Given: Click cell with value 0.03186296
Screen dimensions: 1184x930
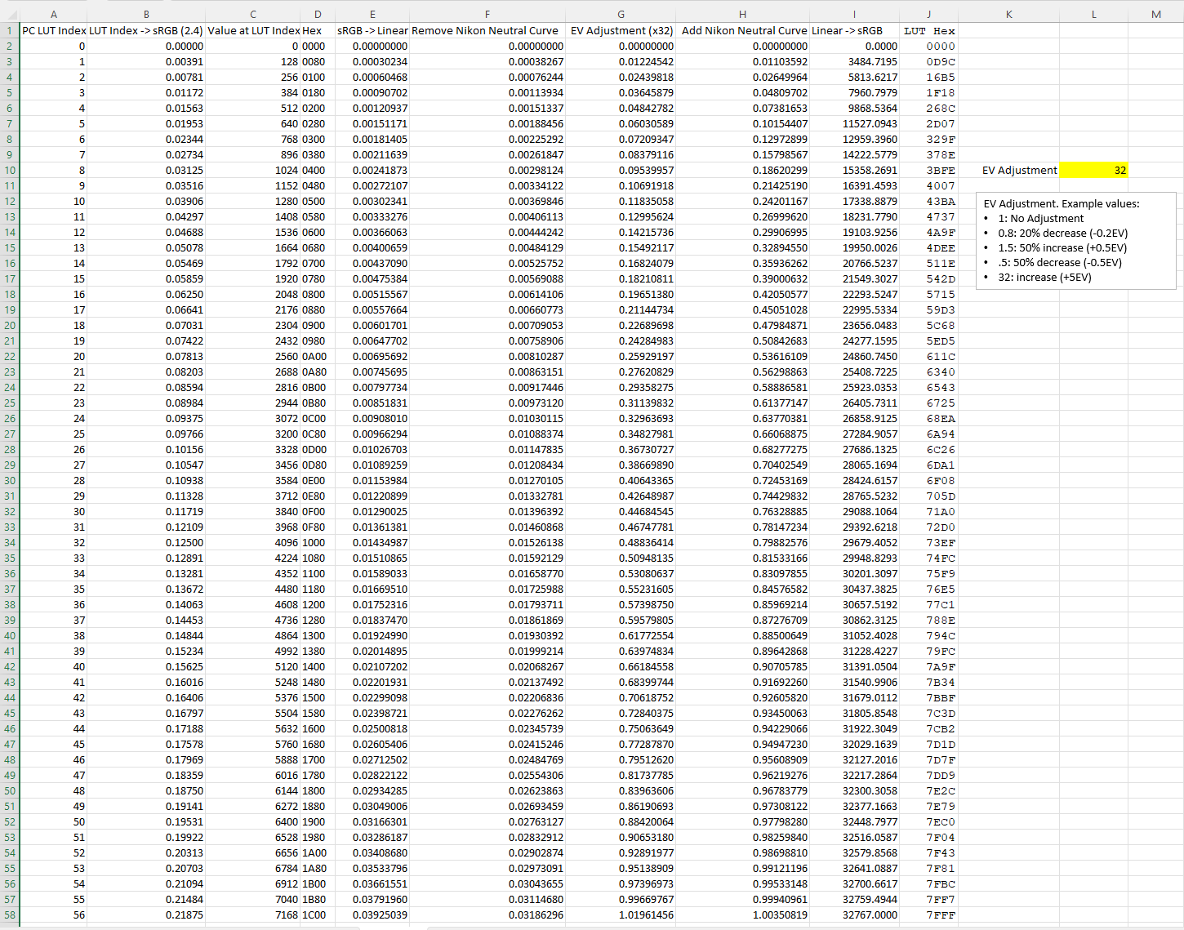Looking at the screenshot, I should (x=487, y=914).
